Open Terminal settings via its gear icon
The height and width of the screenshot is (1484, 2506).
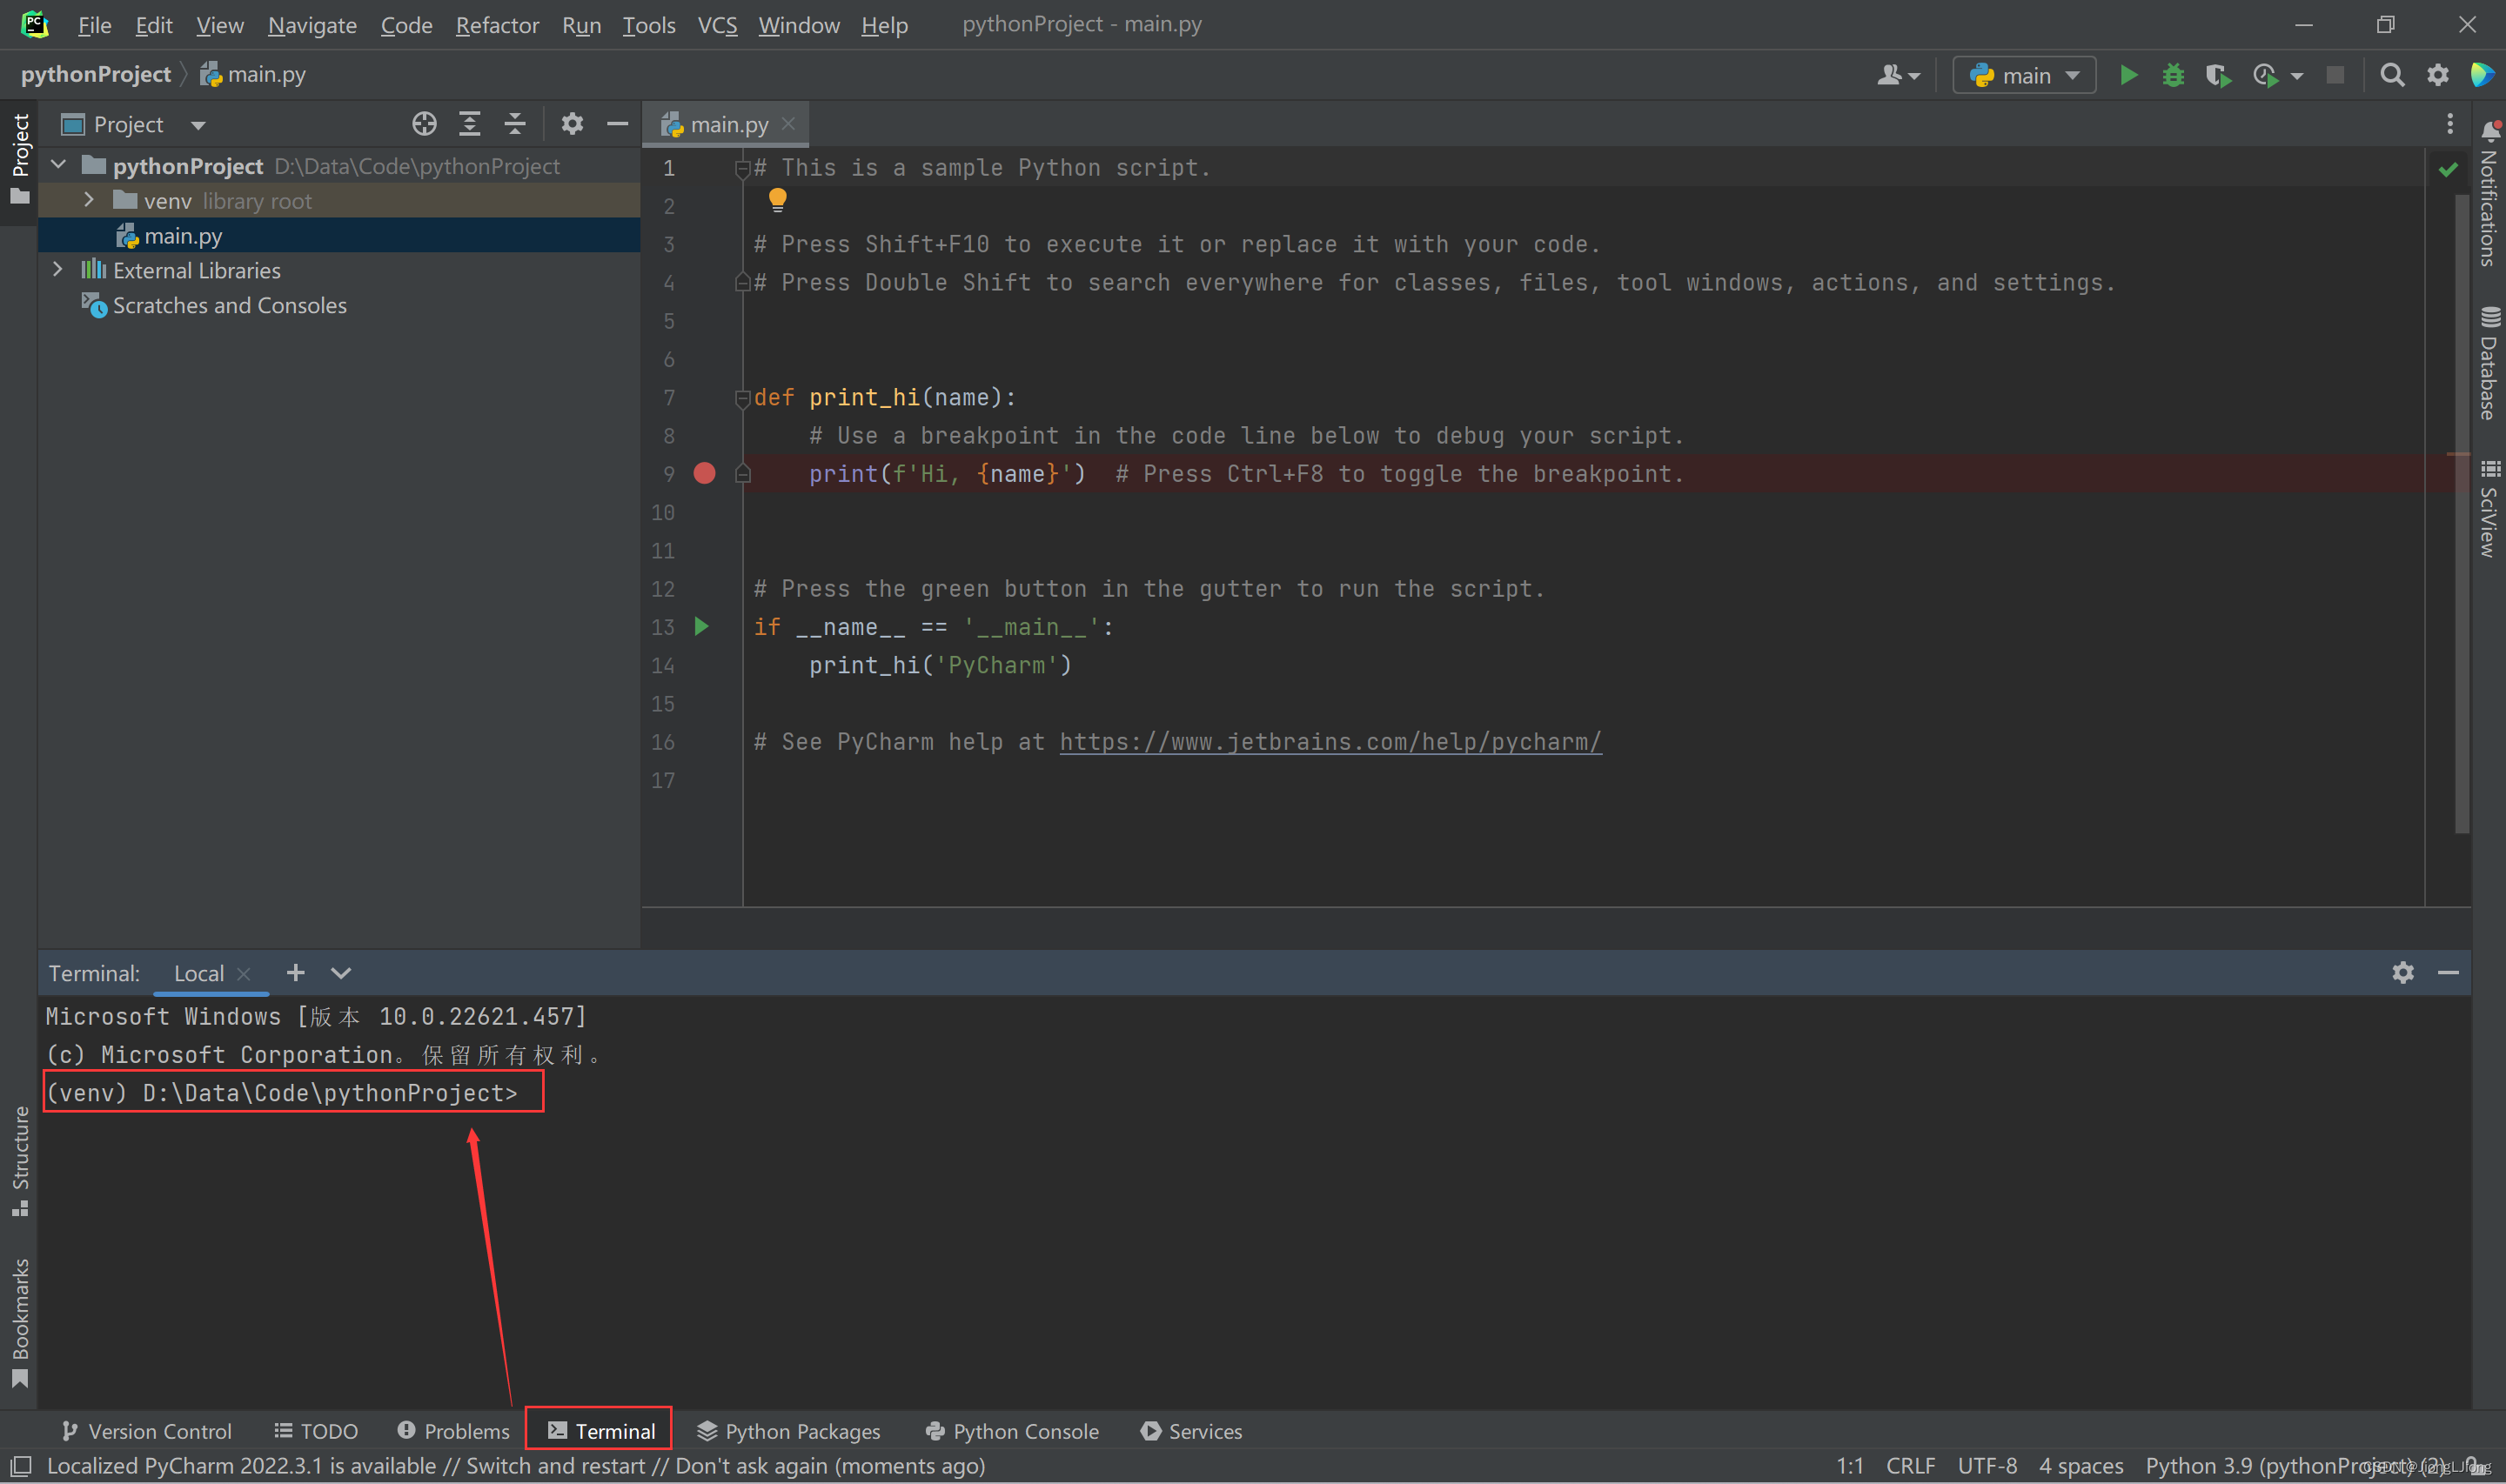pos(2403,972)
